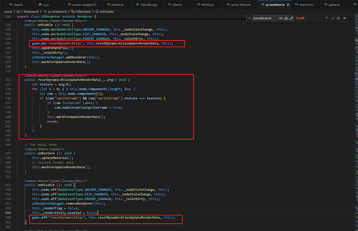This screenshot has height=231, width=358.
Task: Click 'onRestore' method name on line 347
Action: (x=46, y=153)
